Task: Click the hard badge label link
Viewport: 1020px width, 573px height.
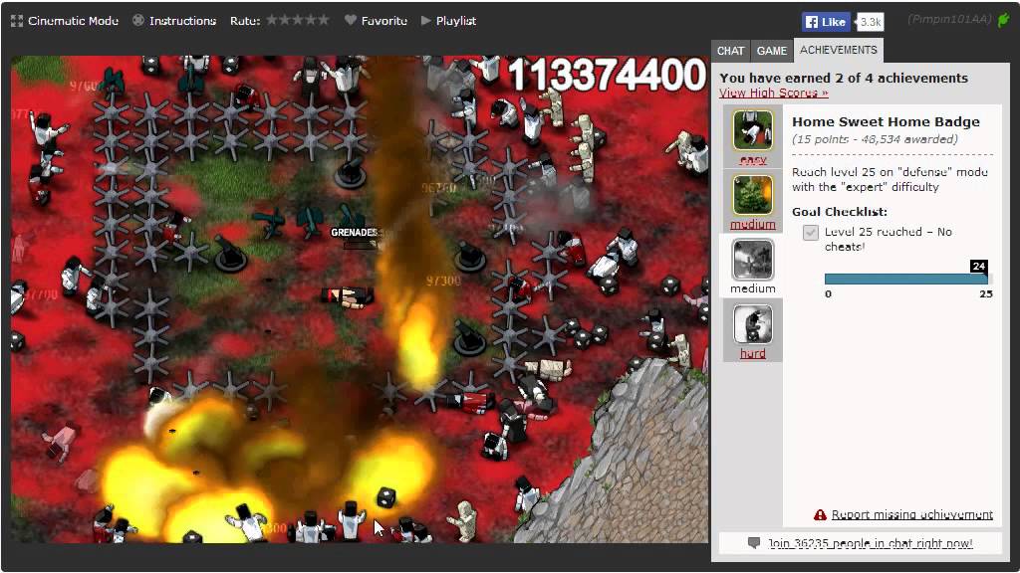Action: click(753, 353)
